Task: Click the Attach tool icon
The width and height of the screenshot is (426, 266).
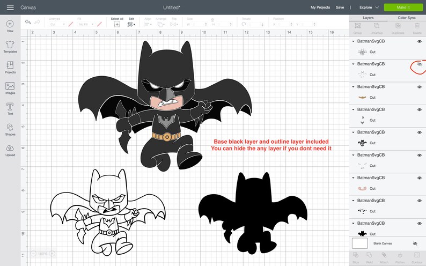Action: point(384,255)
